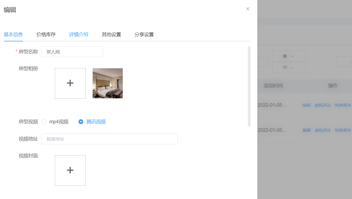Open the 分享设置 tab

144,35
